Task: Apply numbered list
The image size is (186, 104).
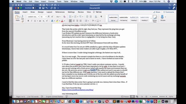Action: [x=75, y=17]
